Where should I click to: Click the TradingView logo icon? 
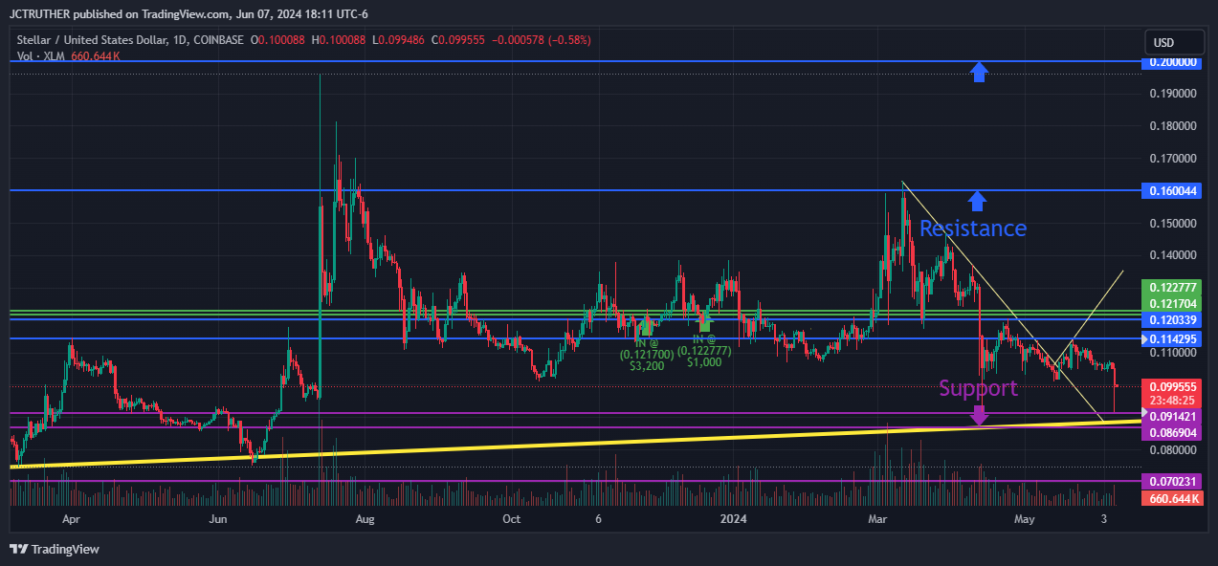[x=19, y=549]
